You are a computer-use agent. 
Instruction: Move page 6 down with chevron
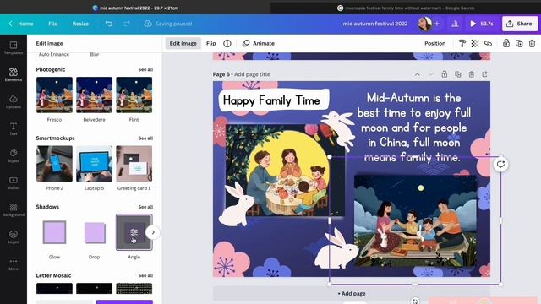tap(430, 74)
